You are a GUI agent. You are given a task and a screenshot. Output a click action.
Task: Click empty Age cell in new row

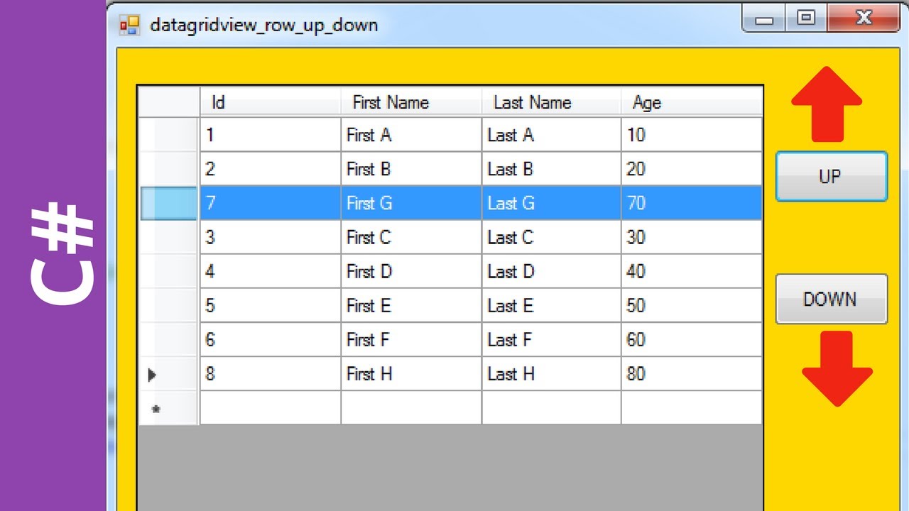pyautogui.click(x=692, y=407)
